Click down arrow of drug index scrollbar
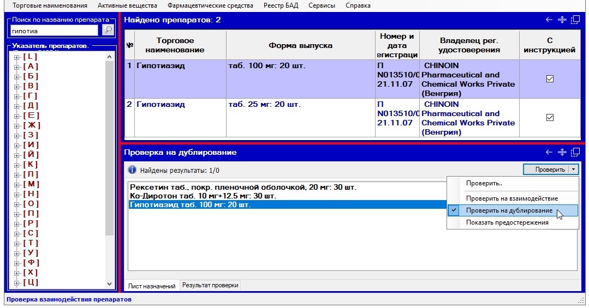This screenshot has height=308, width=589. point(109,284)
